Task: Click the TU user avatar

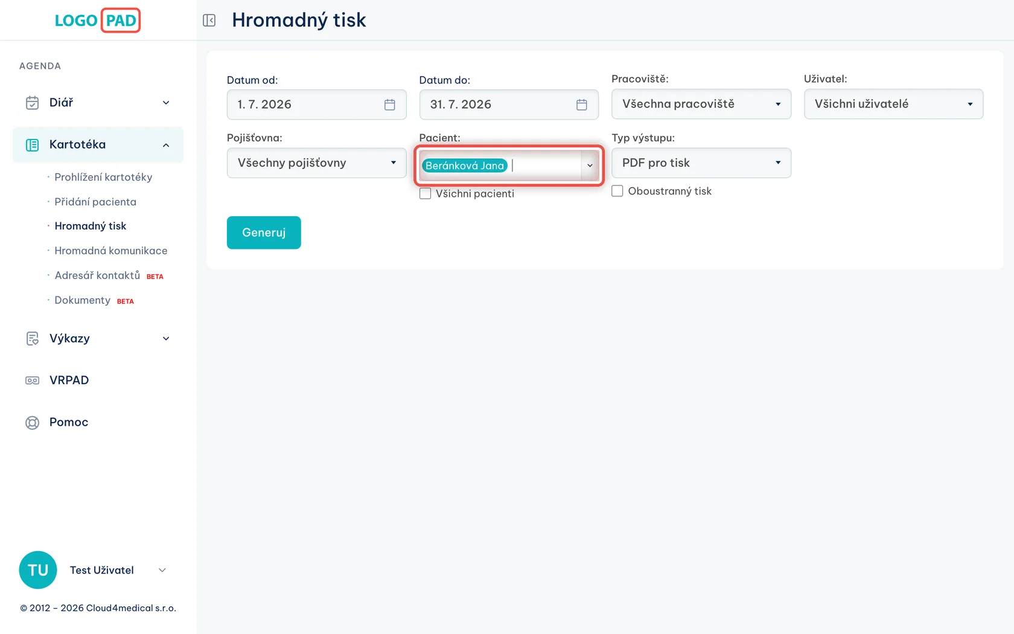Action: [38, 570]
